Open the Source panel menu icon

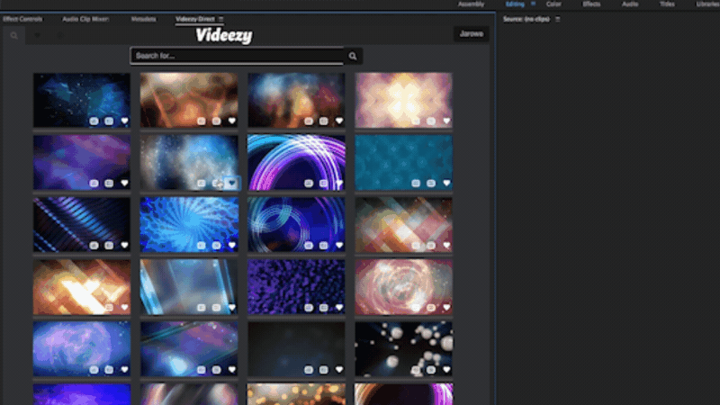pos(557,19)
